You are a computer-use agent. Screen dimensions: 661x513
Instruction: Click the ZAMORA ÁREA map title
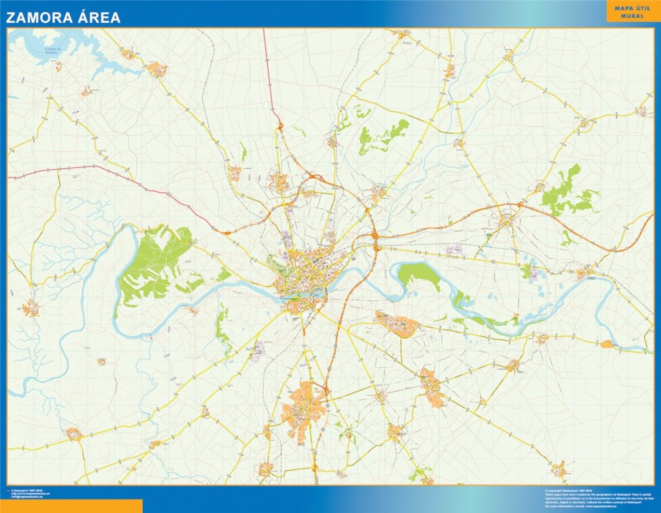pyautogui.click(x=63, y=17)
